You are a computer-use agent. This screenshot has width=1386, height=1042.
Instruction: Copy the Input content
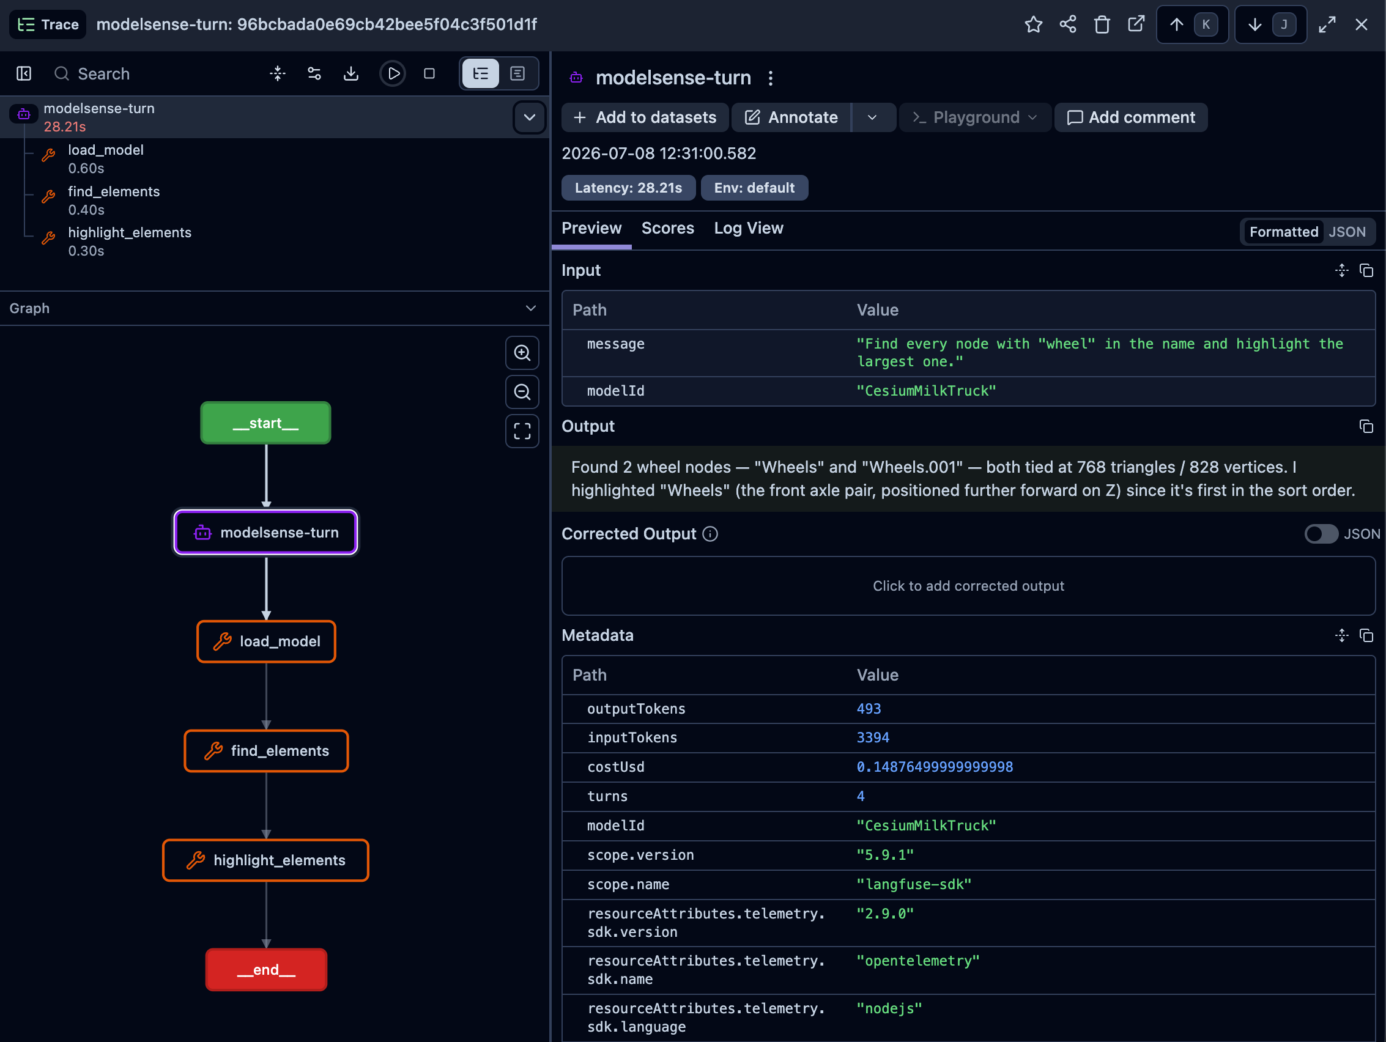tap(1366, 270)
